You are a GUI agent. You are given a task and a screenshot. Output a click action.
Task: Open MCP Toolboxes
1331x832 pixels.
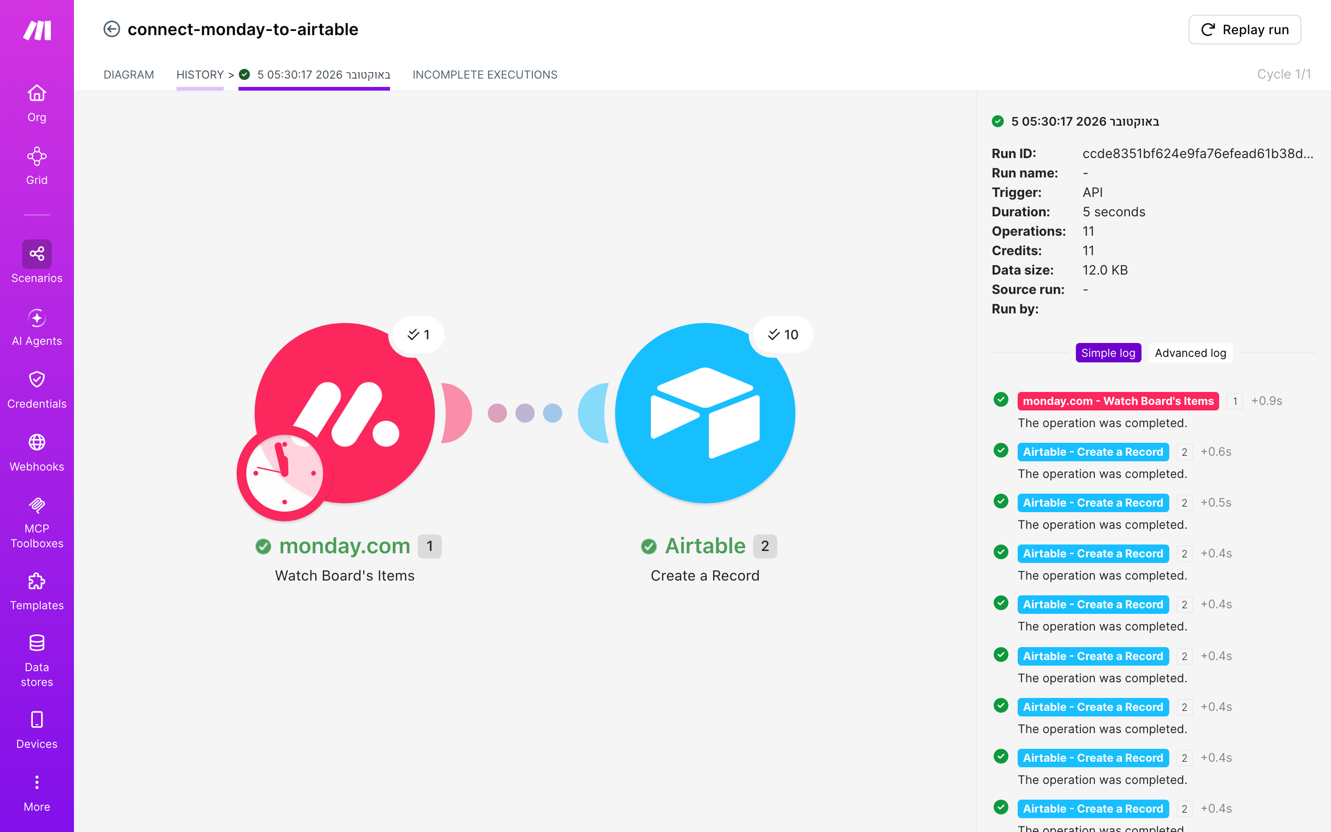[x=37, y=522]
